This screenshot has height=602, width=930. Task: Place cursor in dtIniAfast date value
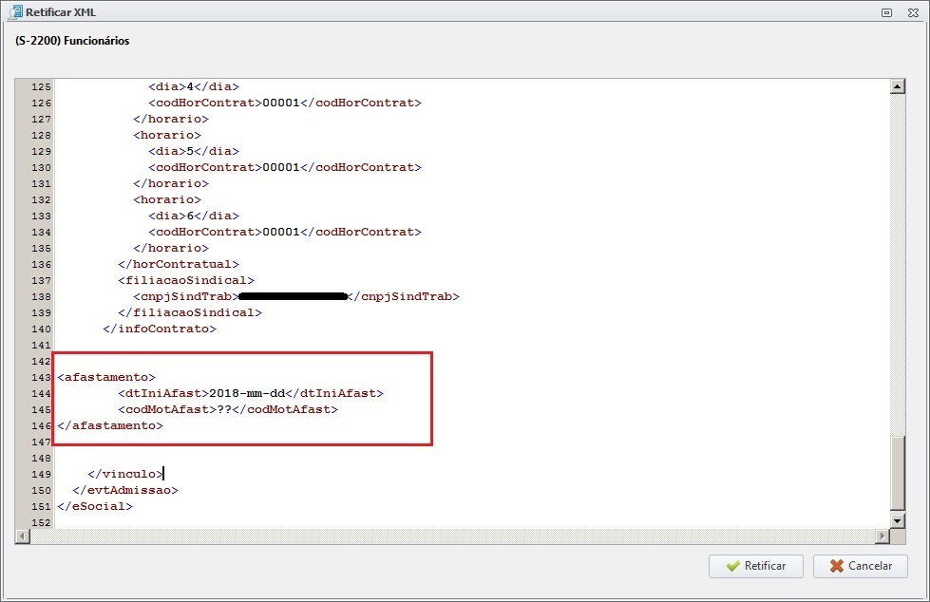point(247,393)
